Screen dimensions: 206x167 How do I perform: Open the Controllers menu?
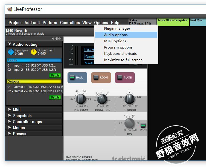70,23
